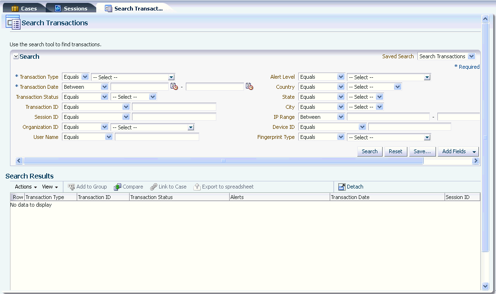The width and height of the screenshot is (496, 294).
Task: Click the Session ID input field
Action: 174,117
